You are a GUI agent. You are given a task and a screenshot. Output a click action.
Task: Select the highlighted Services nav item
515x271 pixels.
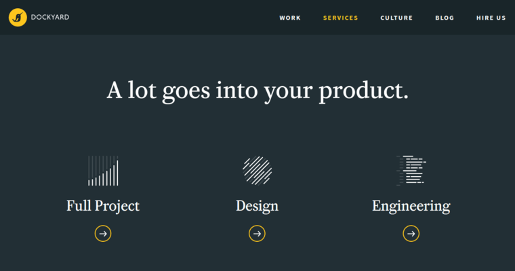click(341, 18)
